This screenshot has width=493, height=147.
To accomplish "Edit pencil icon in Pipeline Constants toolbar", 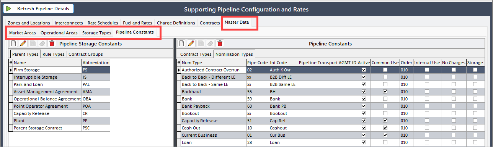I will (191, 44).
